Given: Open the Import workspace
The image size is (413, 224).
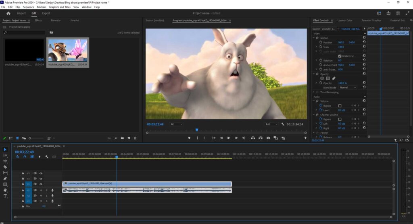Looking at the screenshot, I should (21, 13).
